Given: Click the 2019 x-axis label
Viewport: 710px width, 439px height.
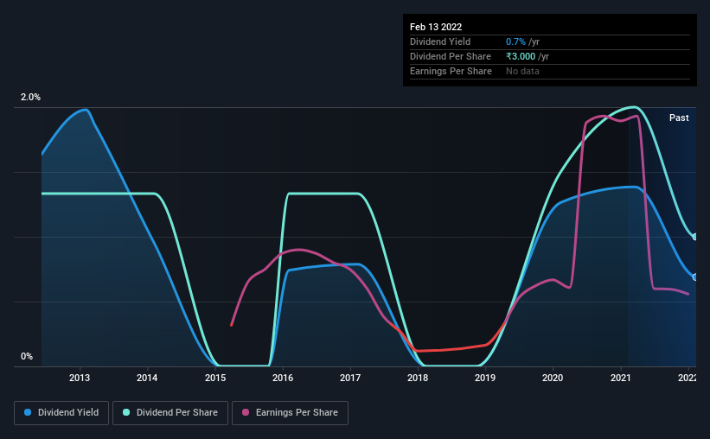Looking at the screenshot, I should 485,378.
